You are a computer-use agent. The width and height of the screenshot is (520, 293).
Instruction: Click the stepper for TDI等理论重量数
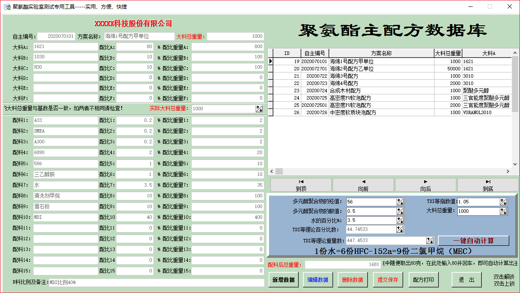(430, 241)
